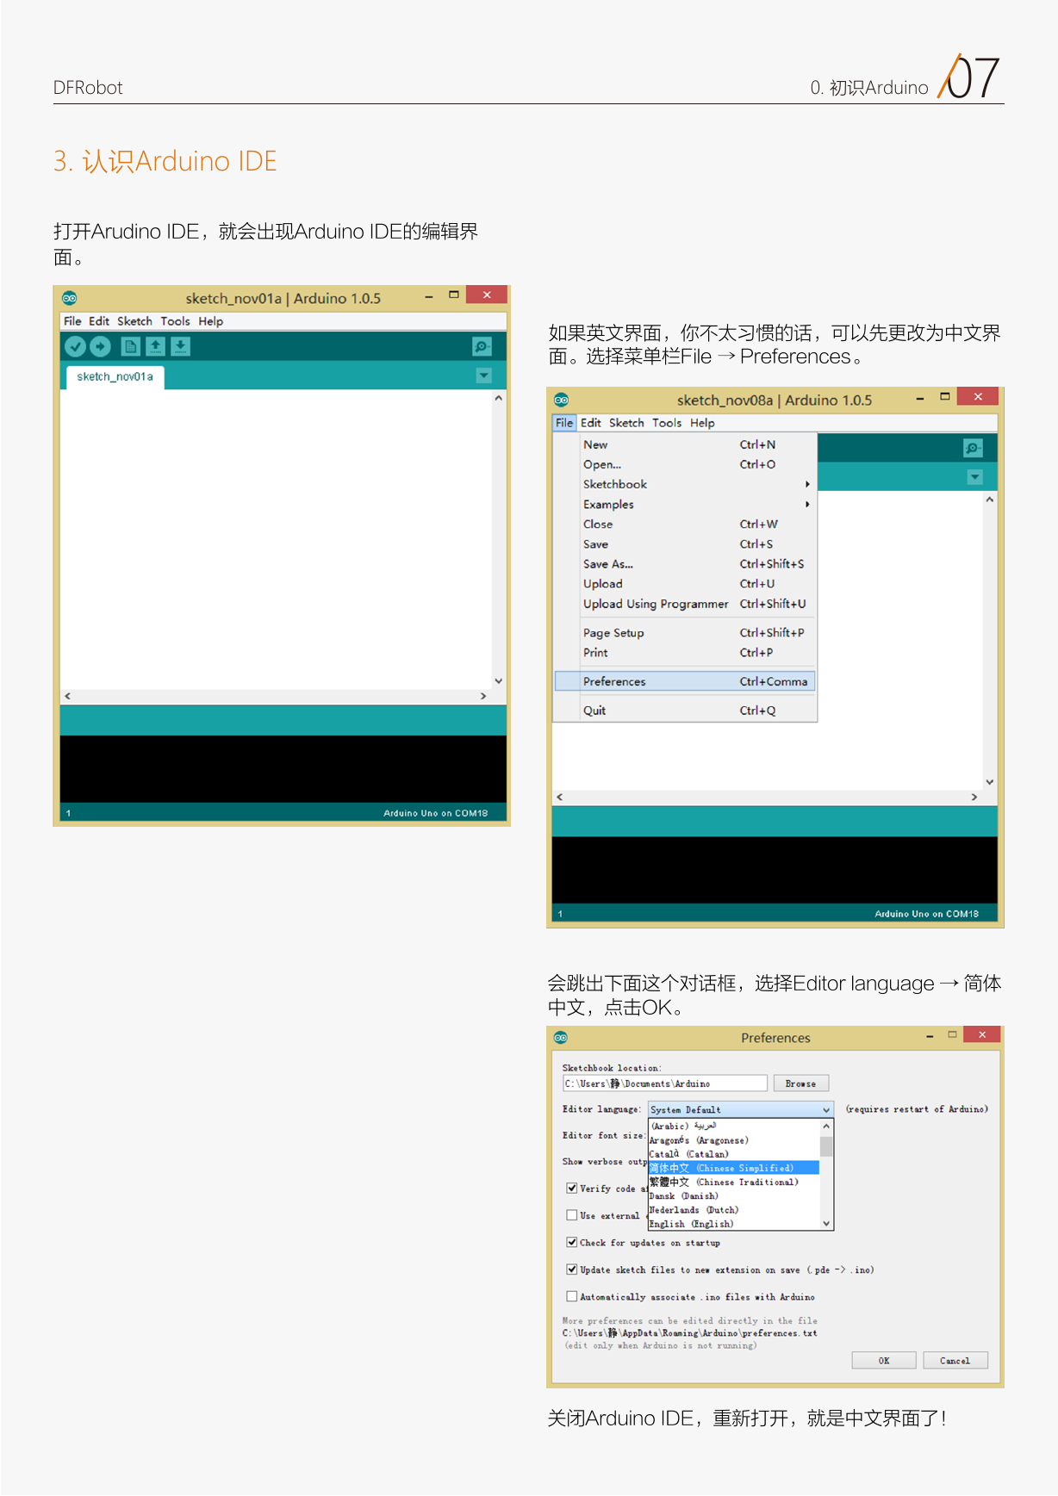Close the Preferences dialog with the red X
Screen dimensions: 1058x1496
(x=981, y=1034)
